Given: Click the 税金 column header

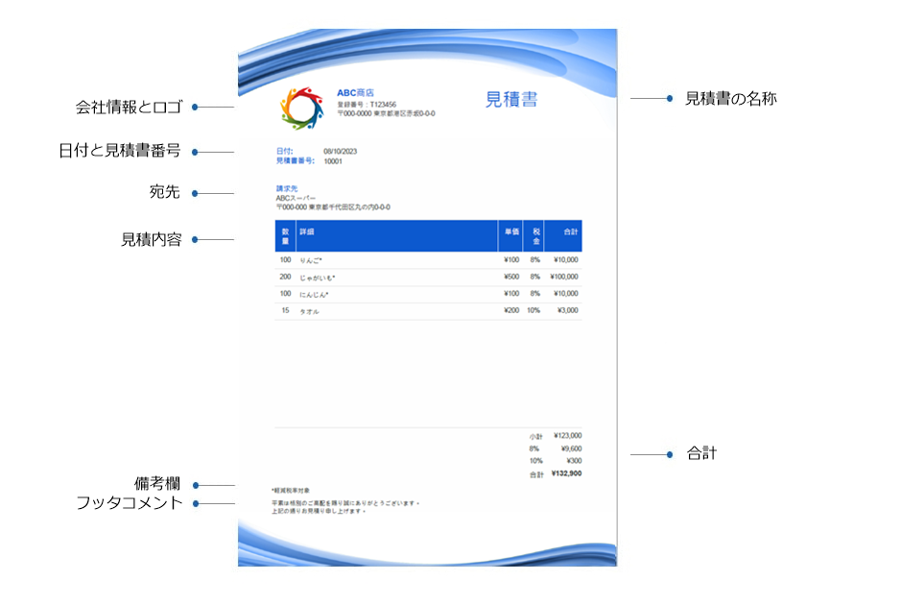Looking at the screenshot, I should pyautogui.click(x=535, y=234).
